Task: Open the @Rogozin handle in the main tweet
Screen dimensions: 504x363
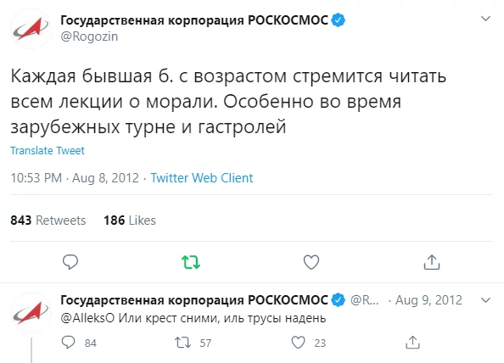Action: click(x=89, y=36)
